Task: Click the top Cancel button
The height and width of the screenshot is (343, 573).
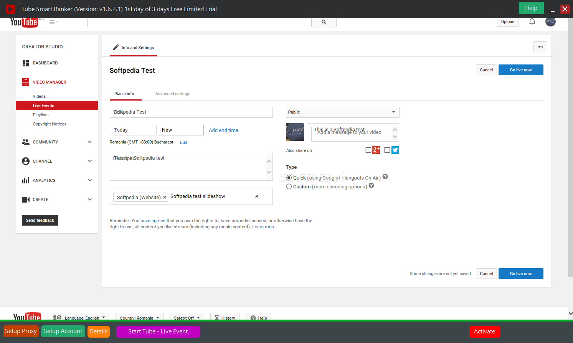Action: coord(486,70)
